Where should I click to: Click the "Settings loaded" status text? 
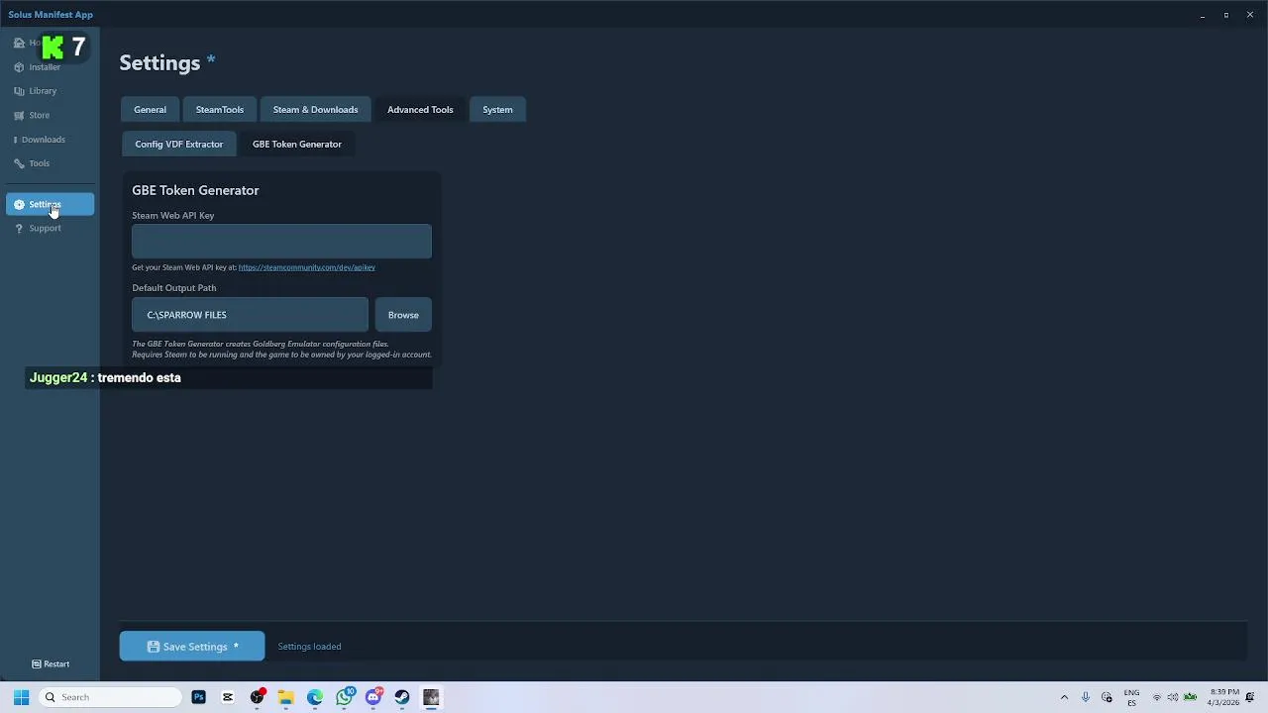pos(309,647)
